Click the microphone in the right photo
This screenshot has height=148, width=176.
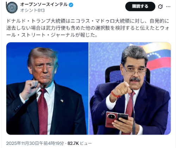click(x=133, y=112)
